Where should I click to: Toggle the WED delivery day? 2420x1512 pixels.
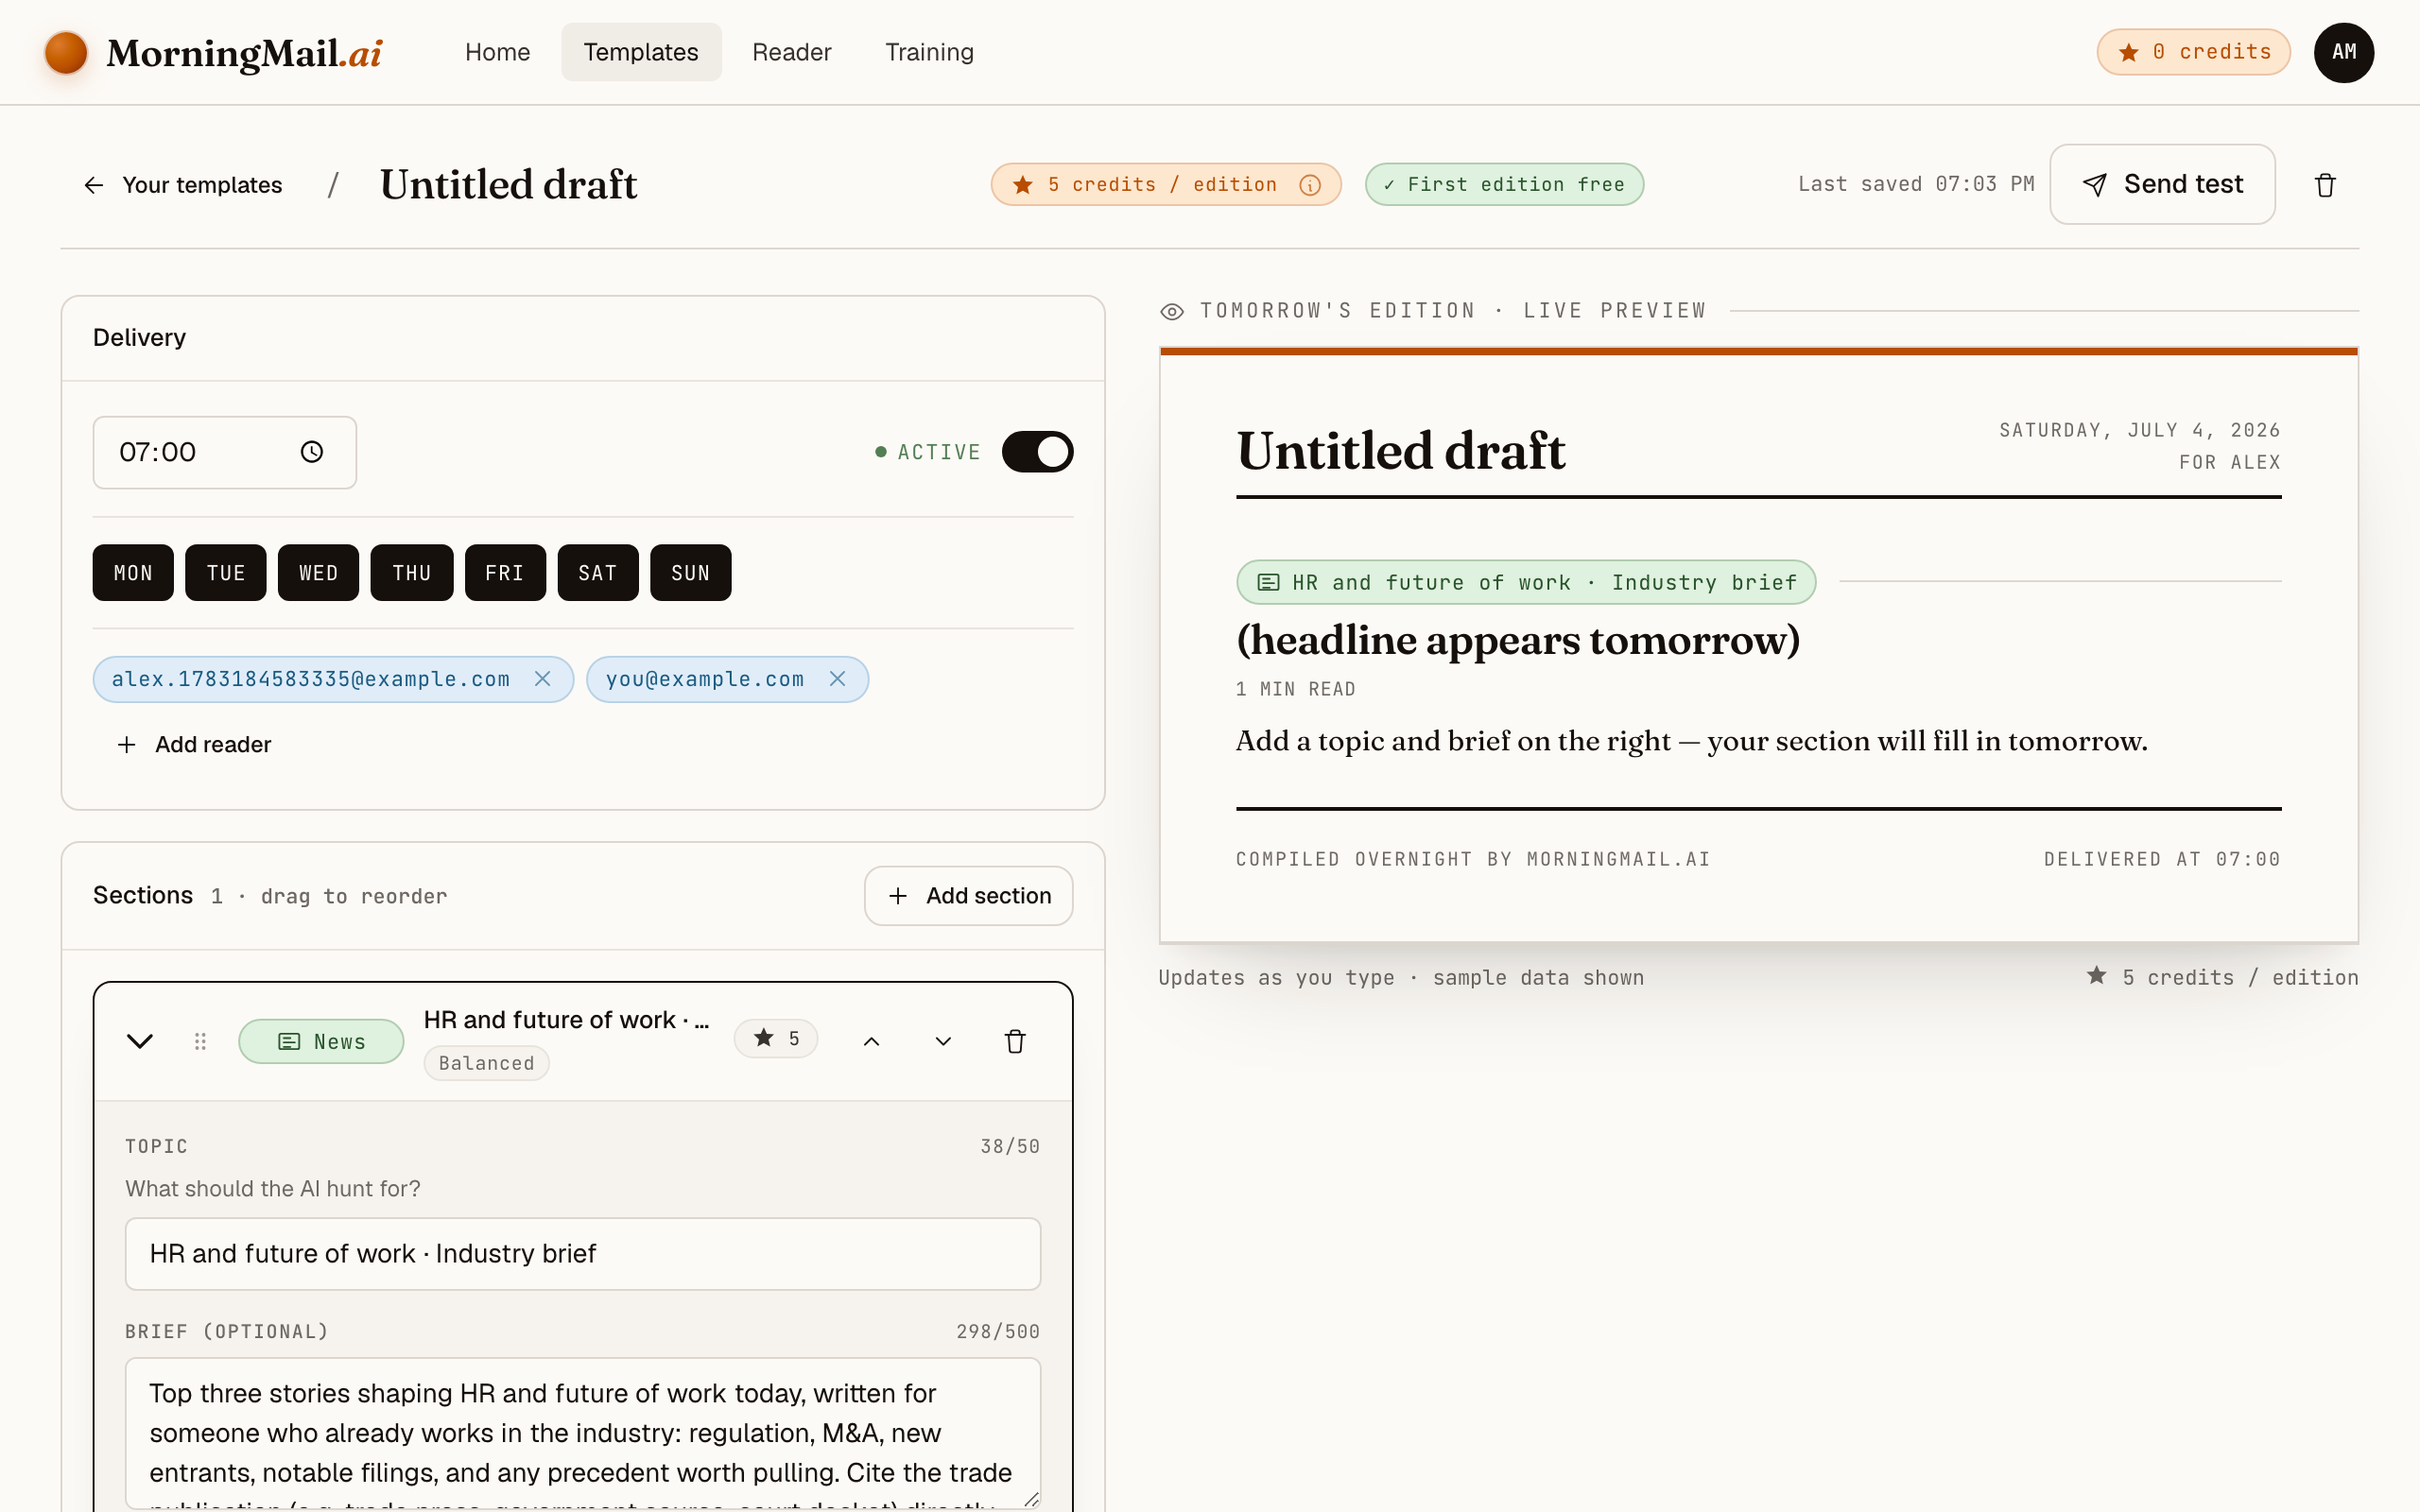[318, 573]
